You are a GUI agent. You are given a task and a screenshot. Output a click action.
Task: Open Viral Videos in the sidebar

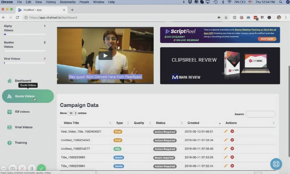(x=24, y=127)
